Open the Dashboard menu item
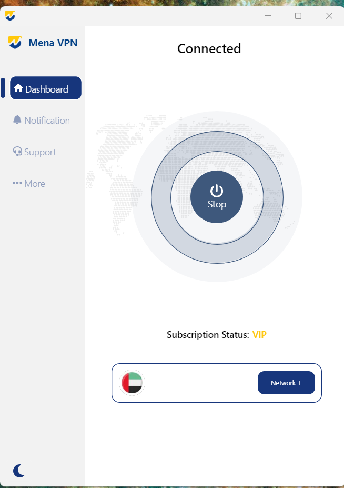Viewport: 344px width, 488px height. click(46, 88)
